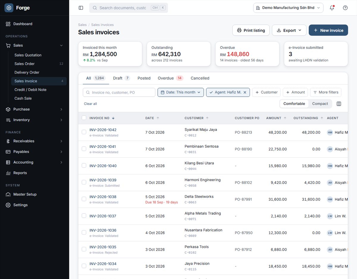Click the Inventory list icon
The height and width of the screenshot is (279, 357).
(x=8, y=120)
